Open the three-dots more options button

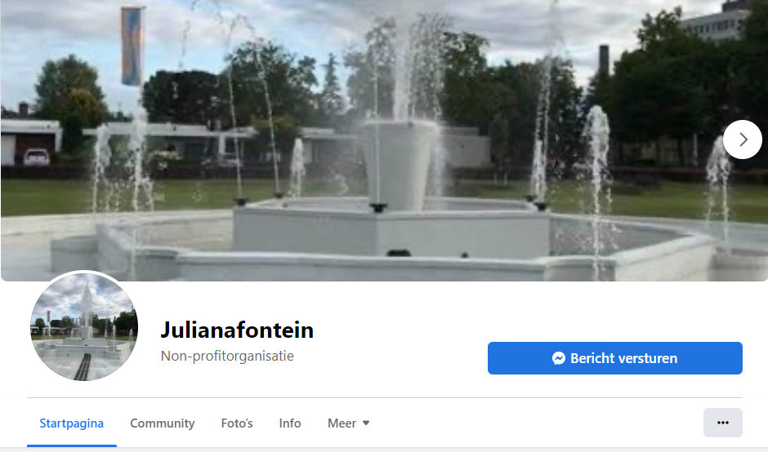coord(723,423)
